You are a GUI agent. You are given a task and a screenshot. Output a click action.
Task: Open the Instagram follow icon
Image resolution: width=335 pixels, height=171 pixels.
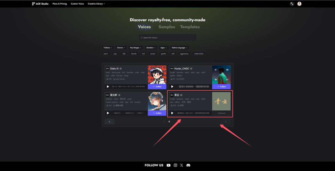click(x=175, y=165)
